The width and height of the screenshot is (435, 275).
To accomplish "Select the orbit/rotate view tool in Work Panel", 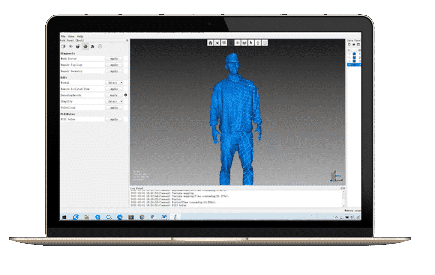I will click(63, 46).
